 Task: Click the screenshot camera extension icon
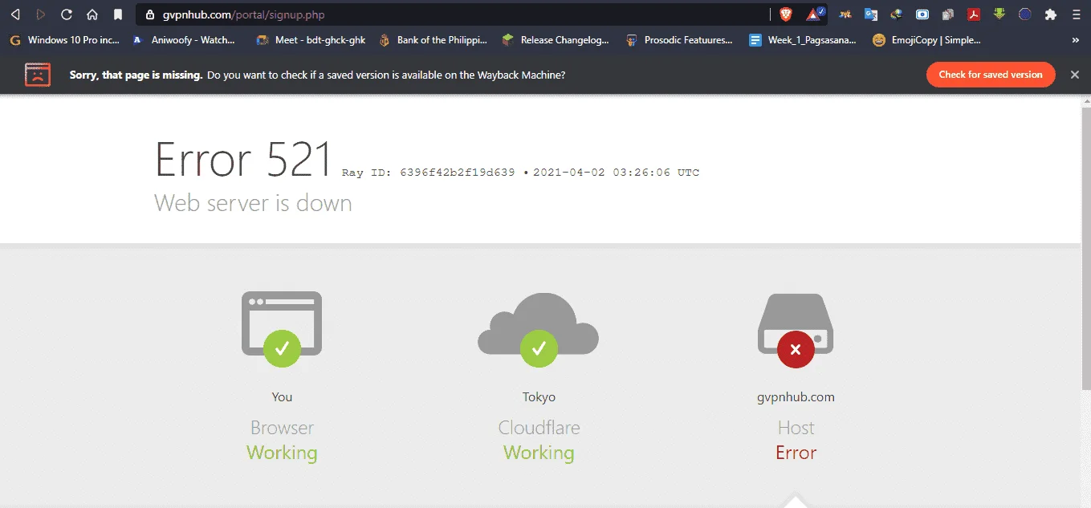tap(922, 14)
